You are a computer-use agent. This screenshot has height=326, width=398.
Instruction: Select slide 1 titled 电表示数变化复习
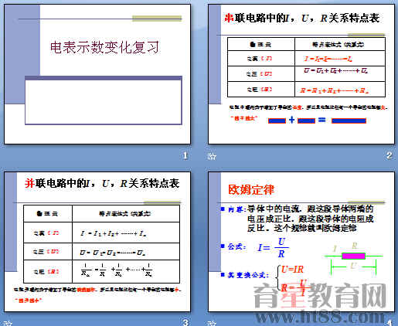point(97,74)
